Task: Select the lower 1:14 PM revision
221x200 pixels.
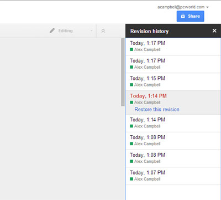Action: 173,123
